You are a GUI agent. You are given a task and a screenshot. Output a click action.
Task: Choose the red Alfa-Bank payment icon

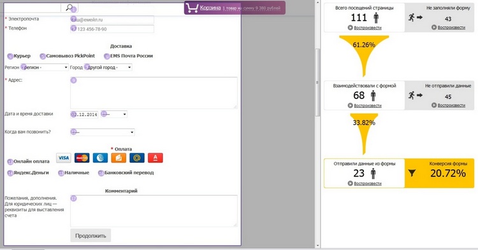[x=155, y=158]
